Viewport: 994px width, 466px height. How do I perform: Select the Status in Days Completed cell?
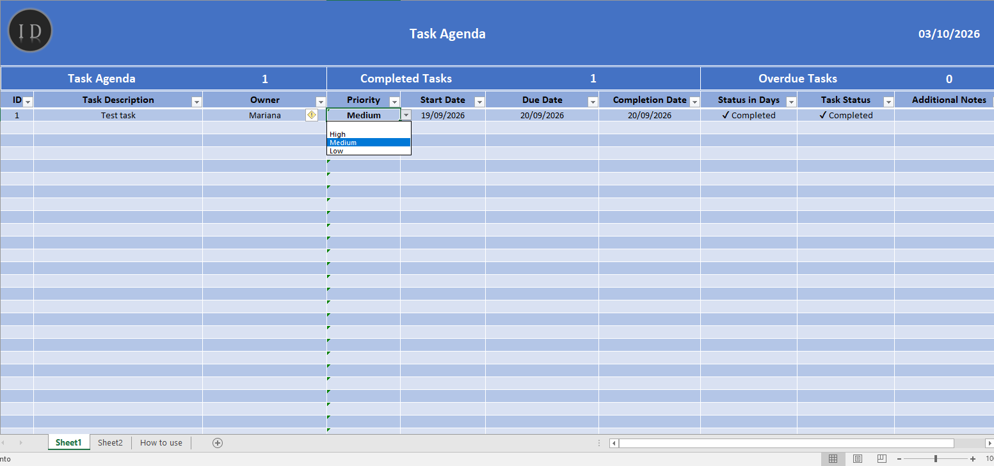coord(749,116)
